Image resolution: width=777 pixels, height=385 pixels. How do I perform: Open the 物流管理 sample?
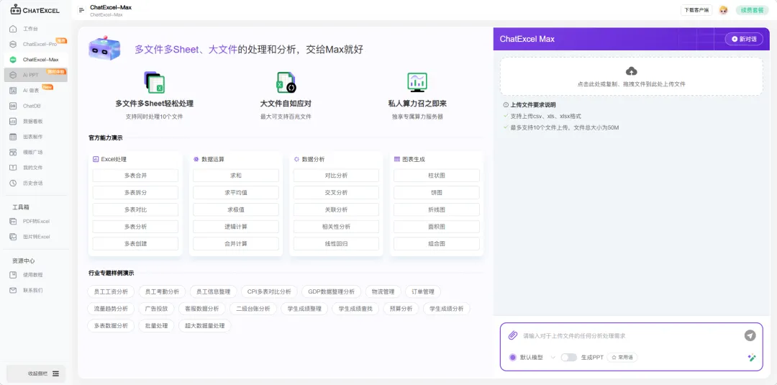(383, 292)
